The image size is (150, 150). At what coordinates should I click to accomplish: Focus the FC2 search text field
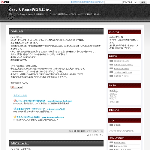(x=113, y=2)
